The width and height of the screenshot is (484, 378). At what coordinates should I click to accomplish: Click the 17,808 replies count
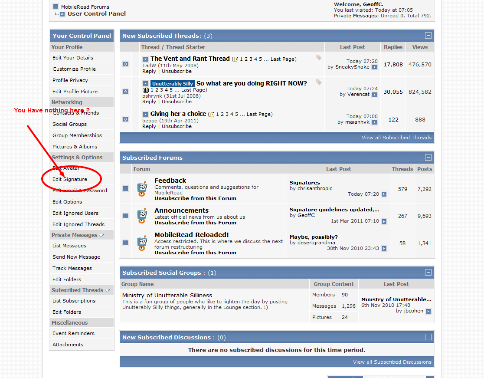point(393,65)
